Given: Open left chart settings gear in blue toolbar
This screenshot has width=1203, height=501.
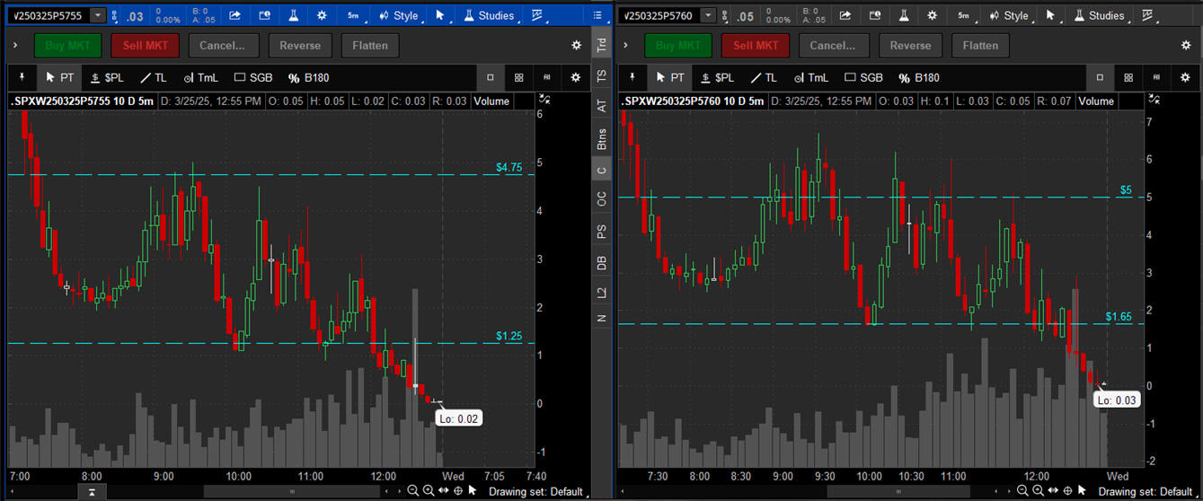Looking at the screenshot, I should pyautogui.click(x=322, y=16).
